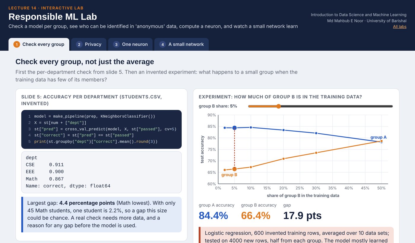Click the group B data point at 20%
The image size is (415, 243).
(283, 159)
